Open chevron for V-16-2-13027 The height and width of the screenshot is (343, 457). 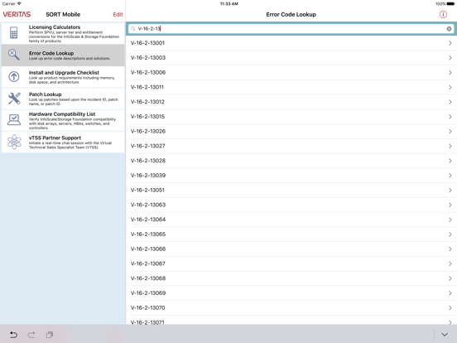click(x=450, y=146)
